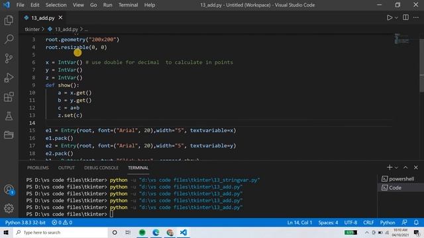Screen dimensions: 424x238
Task: Open Cortana circle on the taskbar
Action: [115, 232]
